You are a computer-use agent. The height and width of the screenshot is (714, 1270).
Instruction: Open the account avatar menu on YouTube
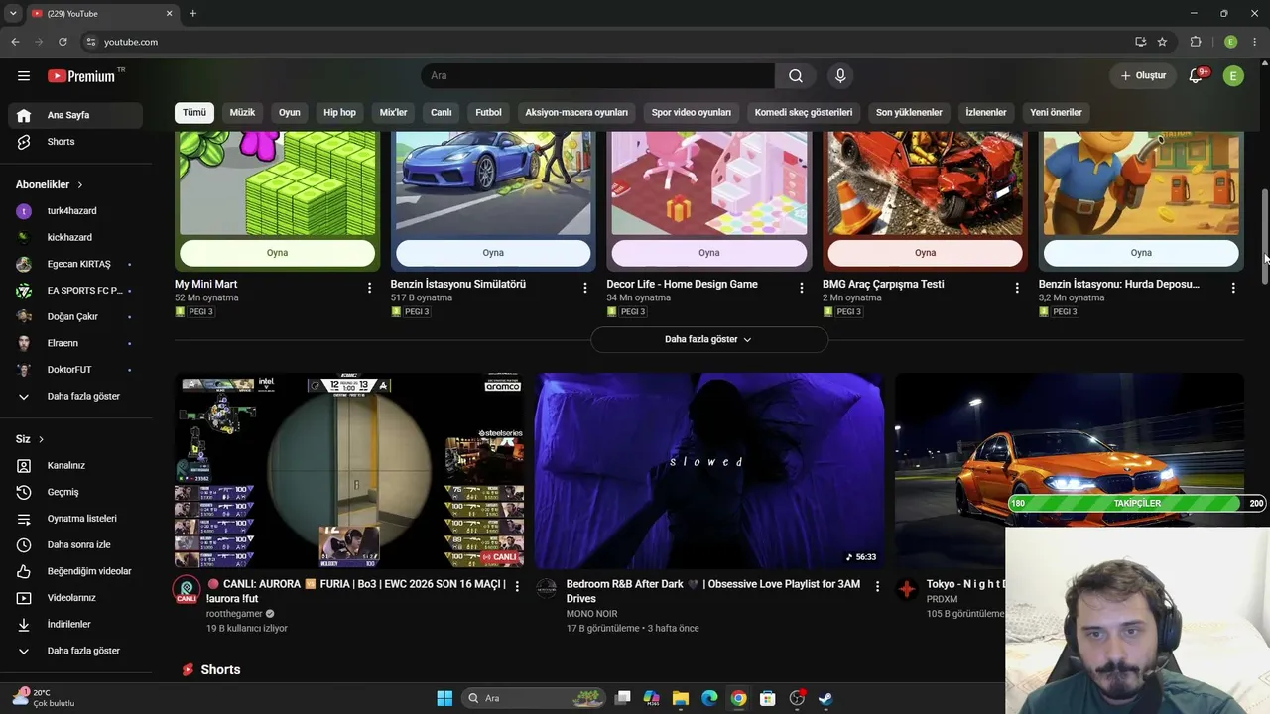coord(1233,76)
